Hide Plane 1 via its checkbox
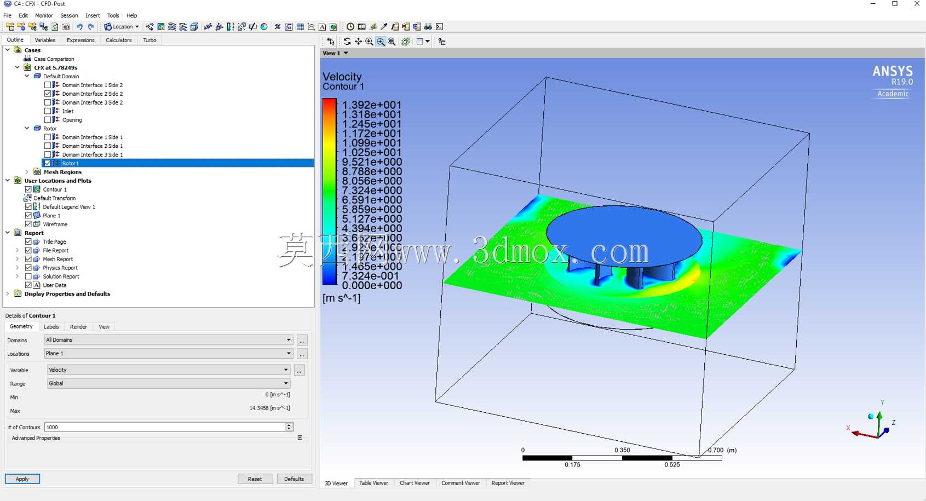The height and width of the screenshot is (501, 926). 28,216
